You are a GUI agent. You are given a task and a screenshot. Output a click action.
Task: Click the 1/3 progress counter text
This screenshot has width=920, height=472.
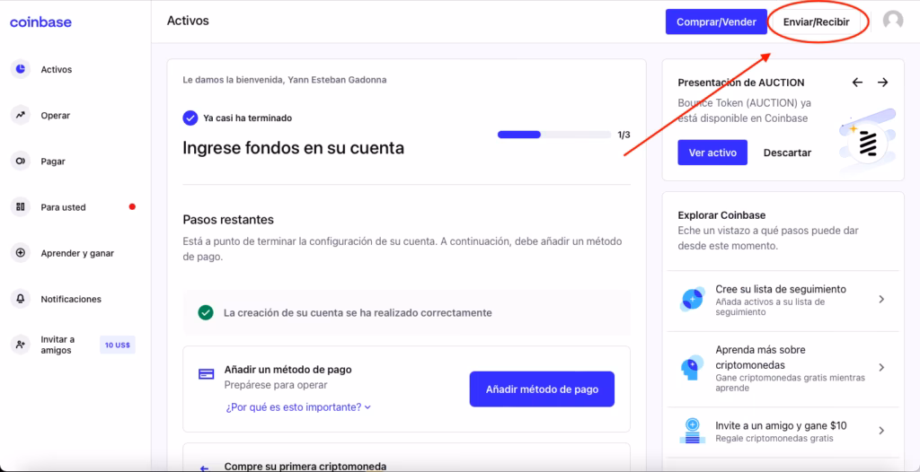click(x=624, y=135)
